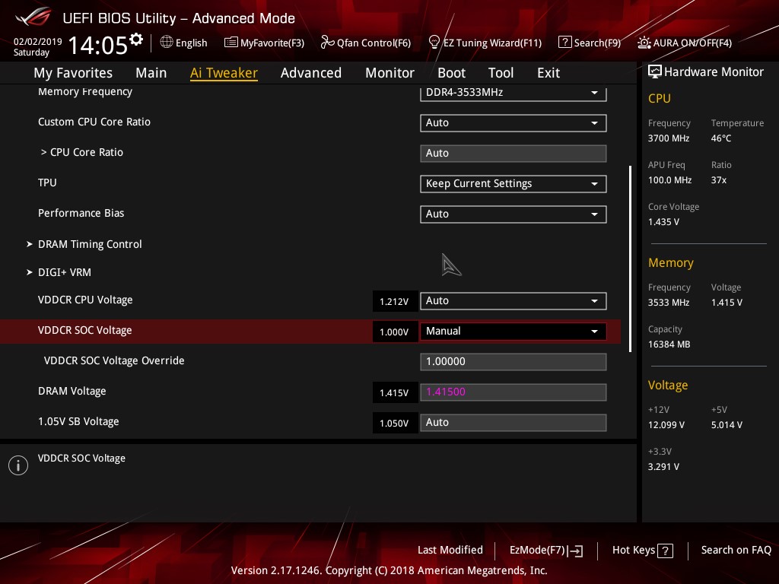Open VDDCR CPU Voltage Auto dropdown
The height and width of the screenshot is (584, 779).
click(514, 301)
